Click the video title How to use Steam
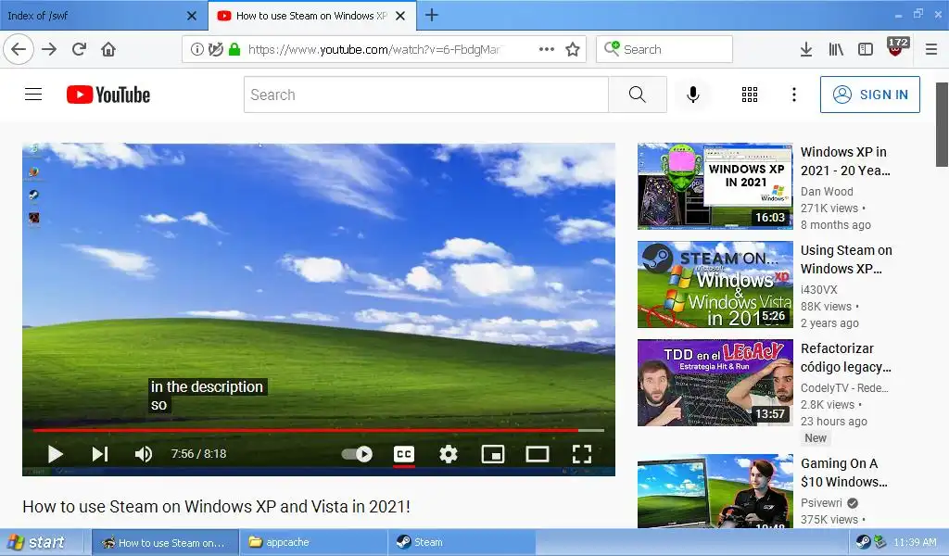This screenshot has height=556, width=949. (216, 506)
